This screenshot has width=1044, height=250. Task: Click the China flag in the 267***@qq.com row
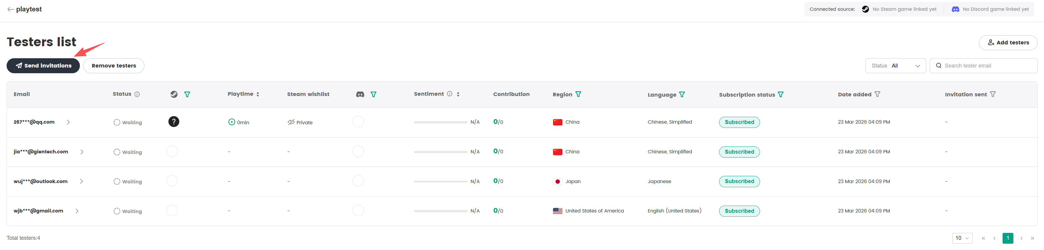point(558,122)
